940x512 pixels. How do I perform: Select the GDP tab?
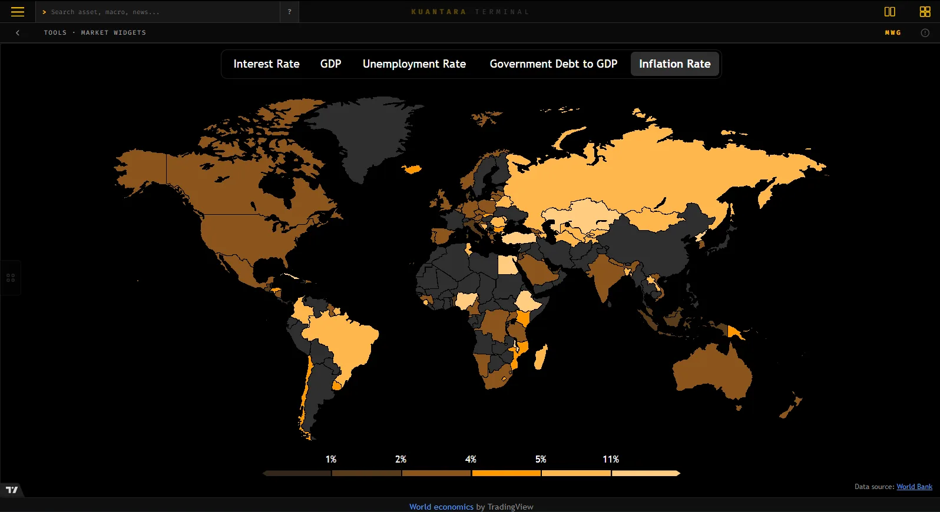point(330,64)
